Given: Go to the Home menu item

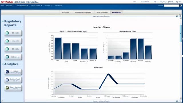Looking at the screenshot, I should point(2,6).
